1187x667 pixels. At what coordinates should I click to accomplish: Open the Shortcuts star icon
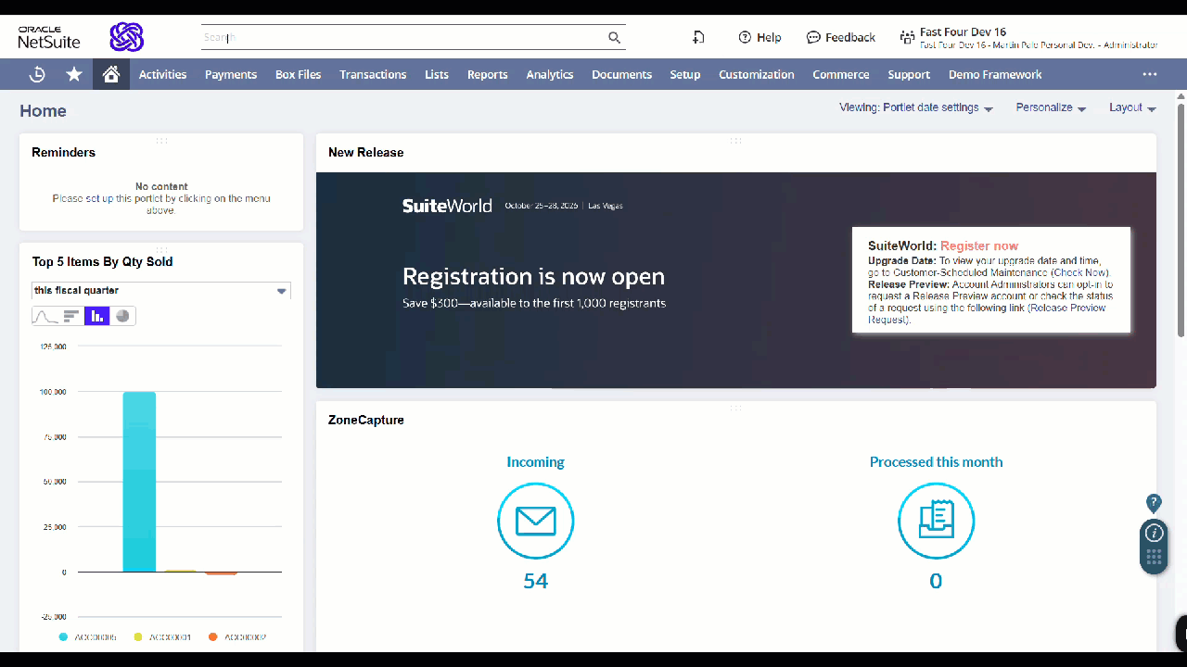tap(74, 74)
